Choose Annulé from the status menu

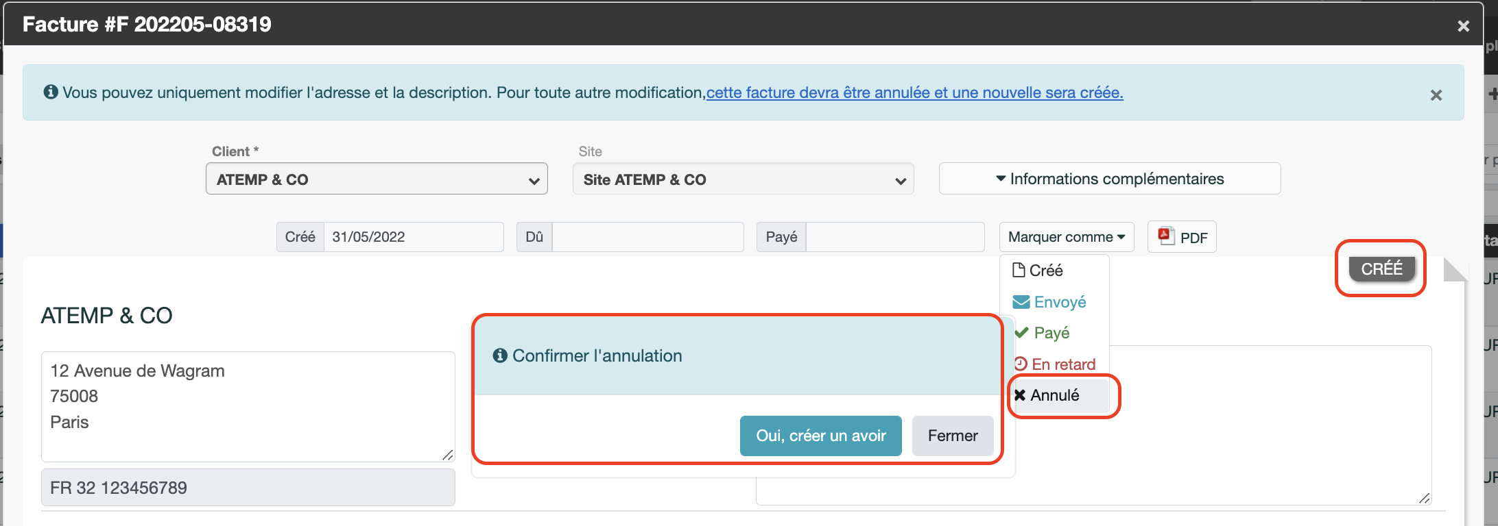click(1055, 395)
